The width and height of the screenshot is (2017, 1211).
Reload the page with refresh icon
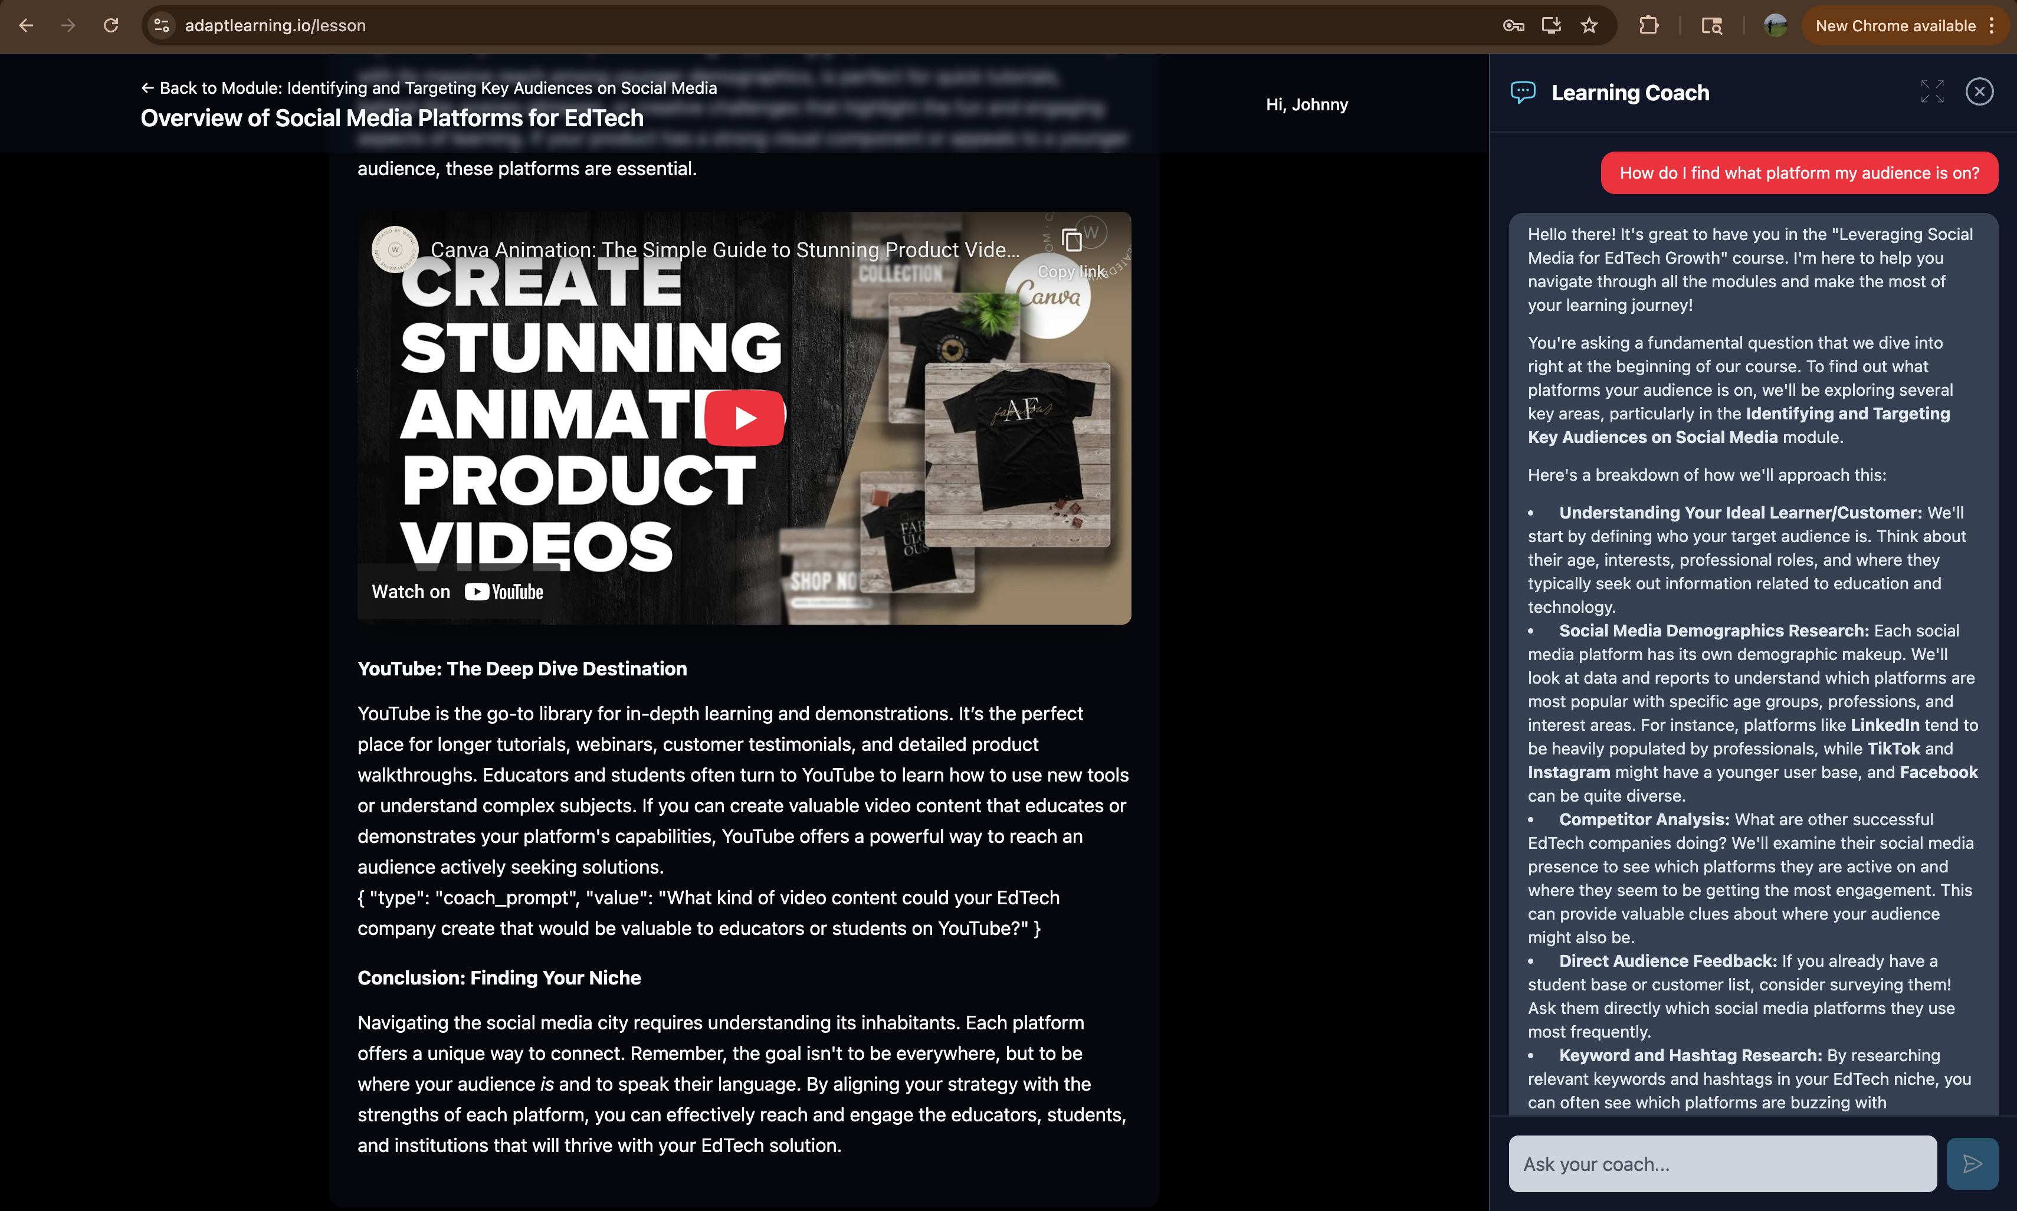point(111,25)
